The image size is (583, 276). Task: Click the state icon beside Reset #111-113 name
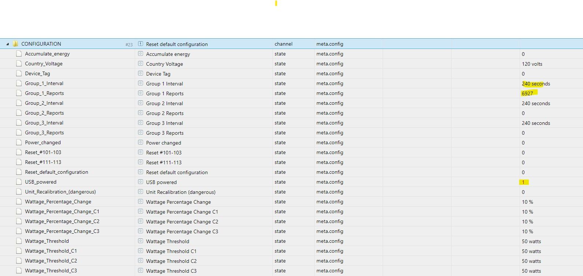[x=140, y=162]
